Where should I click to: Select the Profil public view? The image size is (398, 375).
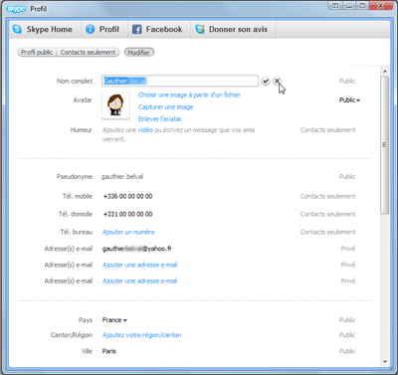coord(37,53)
